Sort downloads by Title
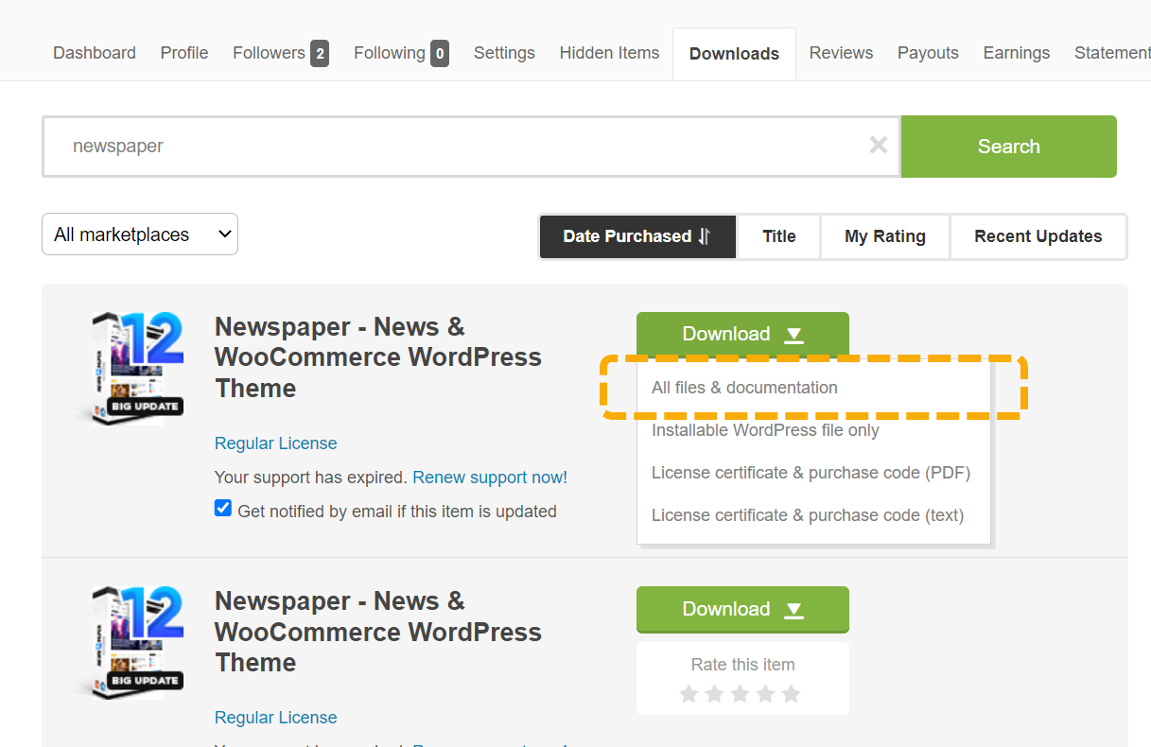This screenshot has width=1151, height=747. (779, 236)
